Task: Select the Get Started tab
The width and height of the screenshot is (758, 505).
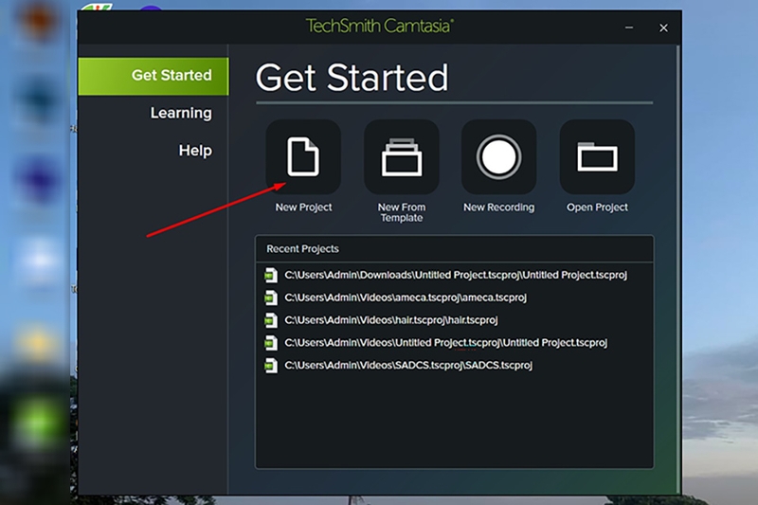Action: point(153,76)
